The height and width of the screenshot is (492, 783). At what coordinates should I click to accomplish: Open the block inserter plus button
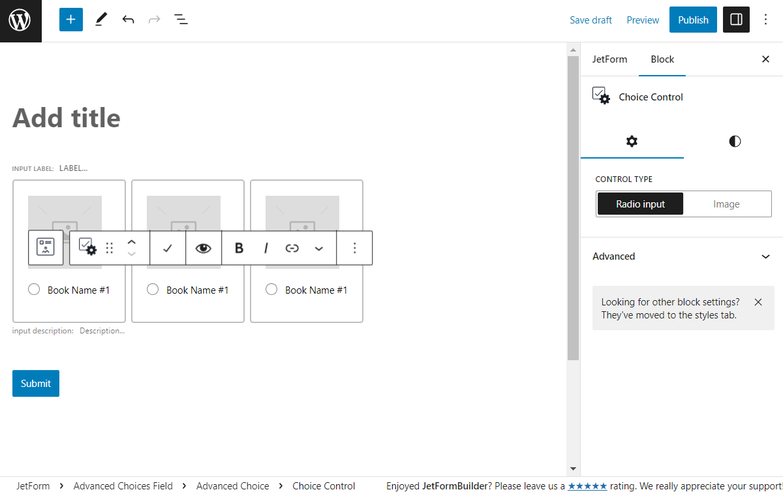(x=71, y=20)
